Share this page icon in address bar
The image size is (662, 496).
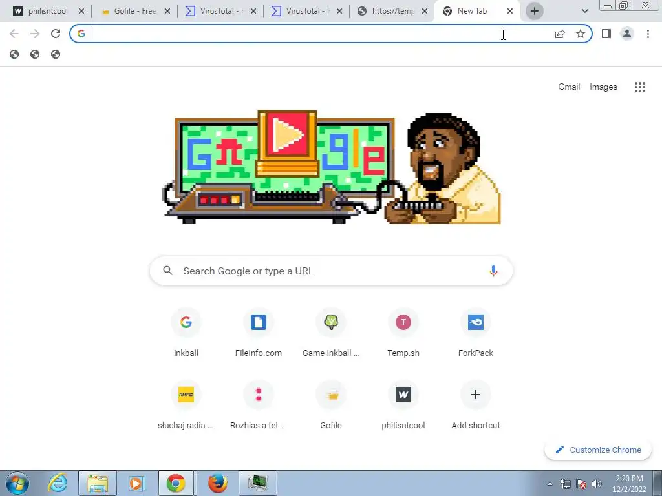pyautogui.click(x=560, y=34)
